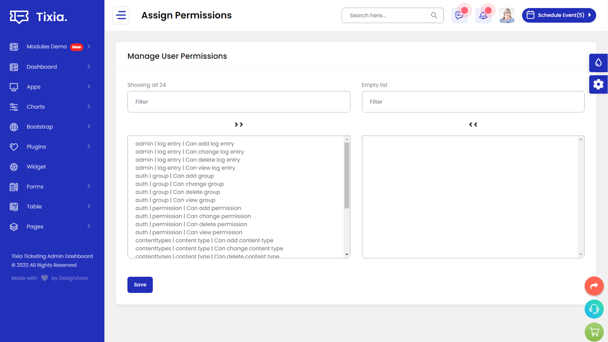
Task: Click the orange share arrow button
Action: (x=594, y=286)
